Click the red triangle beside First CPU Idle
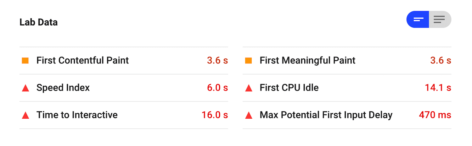Viewport: 472px width, 146px height. point(249,88)
